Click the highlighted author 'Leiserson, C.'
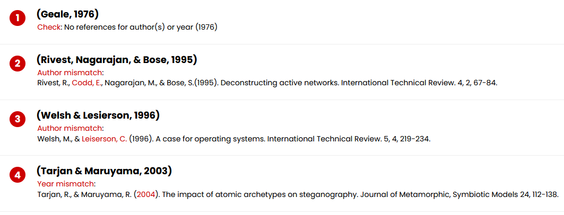This screenshot has width=564, height=215. tap(105, 139)
